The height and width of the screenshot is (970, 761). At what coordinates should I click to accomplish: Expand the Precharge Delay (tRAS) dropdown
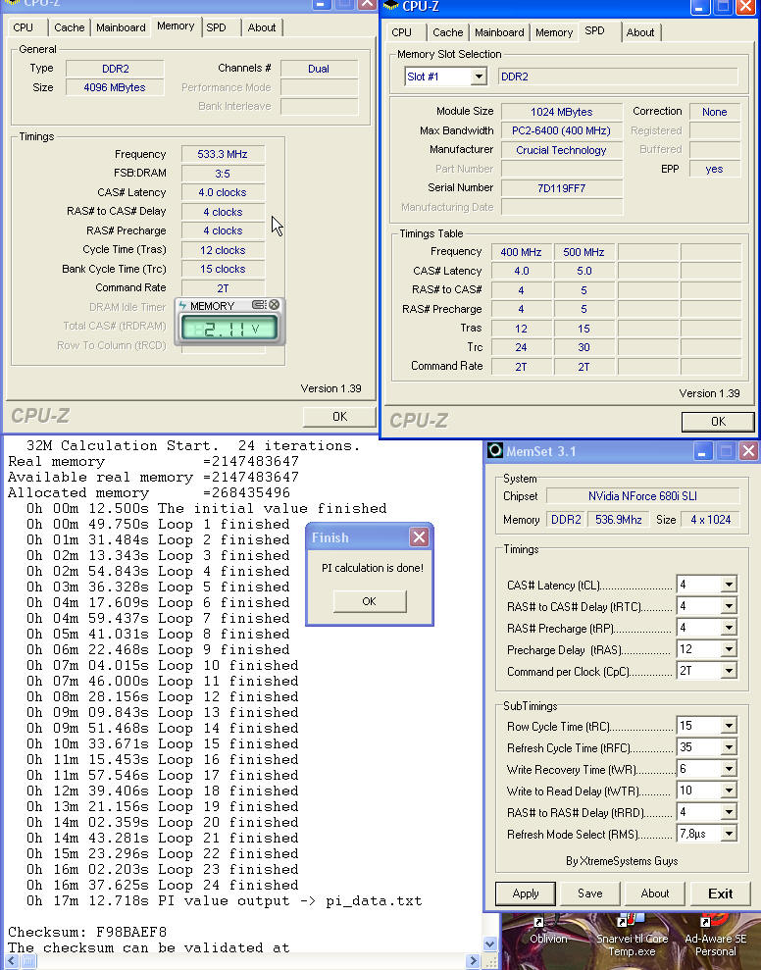[729, 649]
